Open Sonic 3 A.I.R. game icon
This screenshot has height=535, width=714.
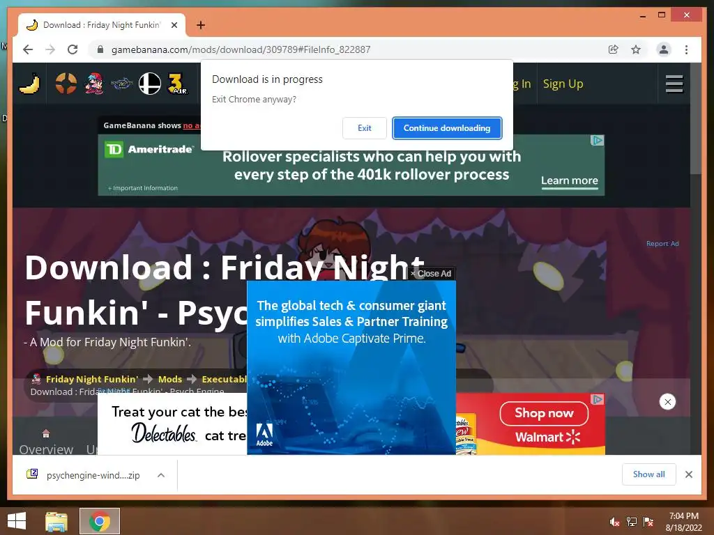point(178,84)
